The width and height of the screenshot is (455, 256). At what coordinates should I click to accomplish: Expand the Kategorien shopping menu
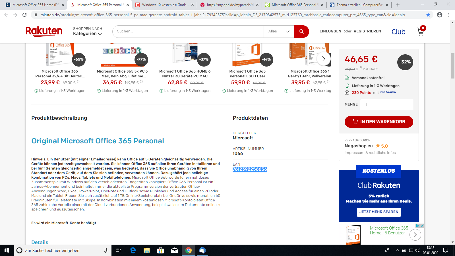click(88, 34)
